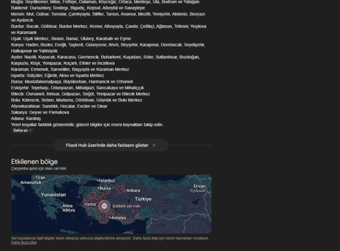Viewport: 340px width, 251px height.
Task: Click the Etkilenen bölge heading
Action: [x=34, y=162]
